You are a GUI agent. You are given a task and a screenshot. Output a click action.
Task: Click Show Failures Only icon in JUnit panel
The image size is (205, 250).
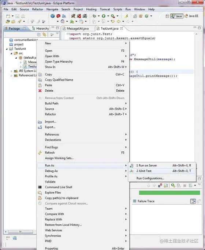160,185
